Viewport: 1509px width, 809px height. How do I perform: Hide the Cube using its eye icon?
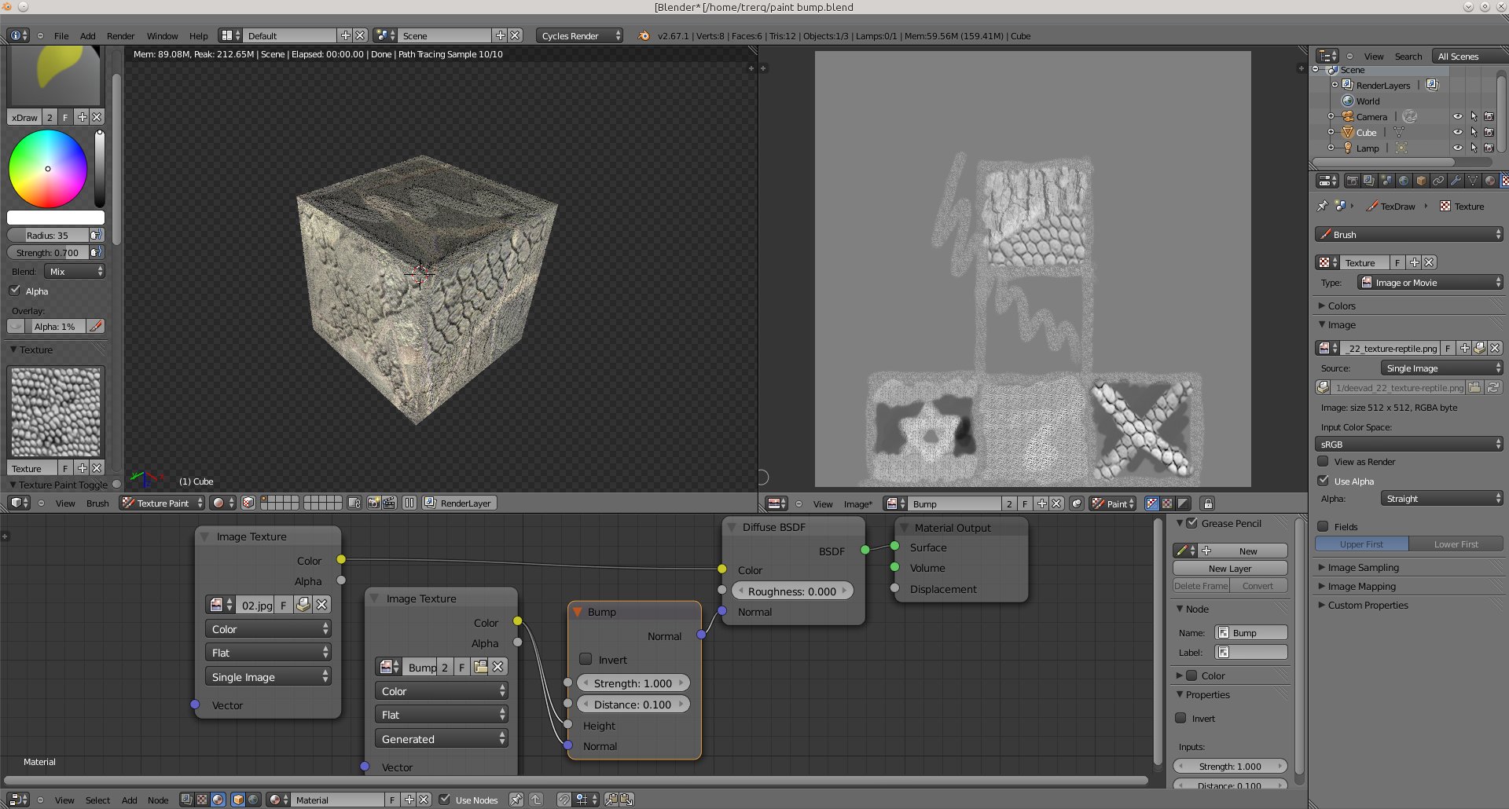click(1457, 133)
